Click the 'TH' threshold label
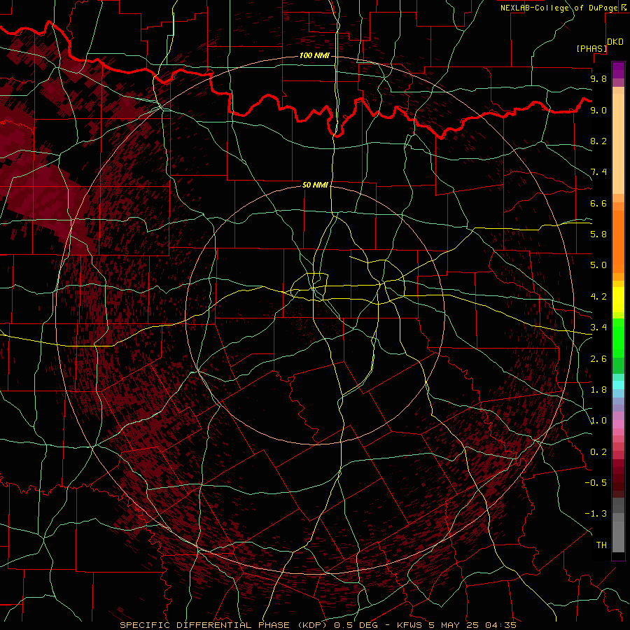Viewport: 630px width, 630px height. 601,545
